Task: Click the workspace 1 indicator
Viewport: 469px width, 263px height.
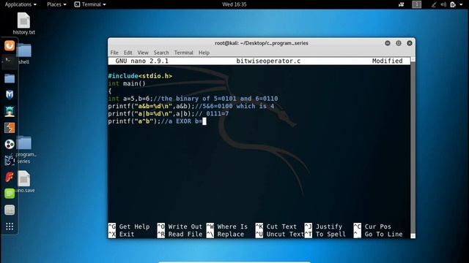Action: point(417,4)
